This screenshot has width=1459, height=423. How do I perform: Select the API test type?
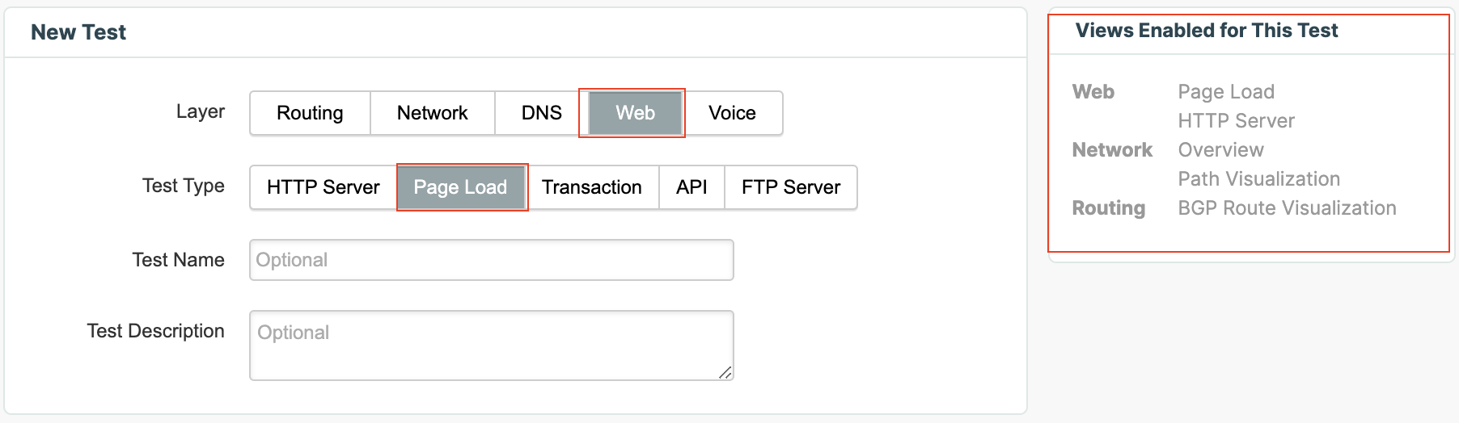tap(691, 187)
